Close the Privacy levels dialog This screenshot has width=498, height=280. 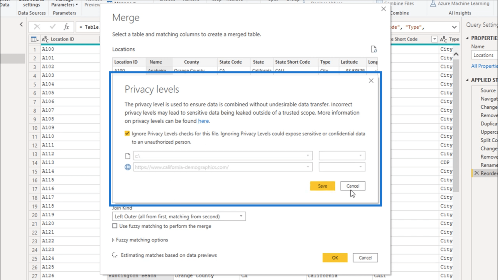[x=371, y=81]
